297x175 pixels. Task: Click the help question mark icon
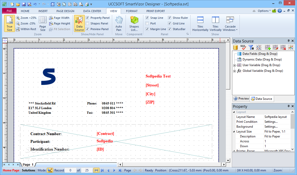pos(279,11)
